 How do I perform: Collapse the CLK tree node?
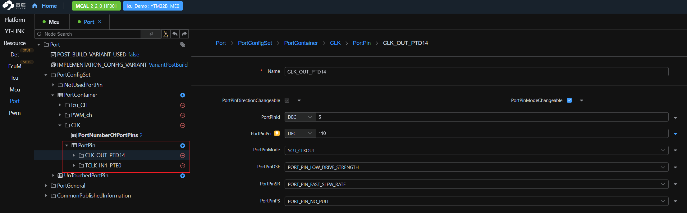(60, 125)
